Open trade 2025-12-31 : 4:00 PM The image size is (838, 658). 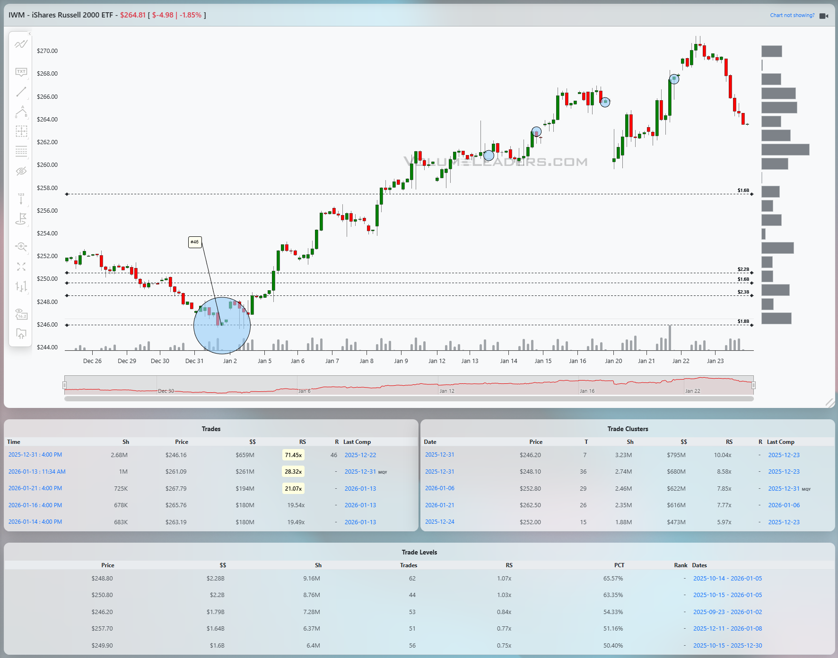(35, 455)
